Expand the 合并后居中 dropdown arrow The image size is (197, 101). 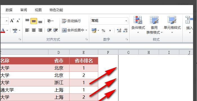pyautogui.click(x=86, y=30)
